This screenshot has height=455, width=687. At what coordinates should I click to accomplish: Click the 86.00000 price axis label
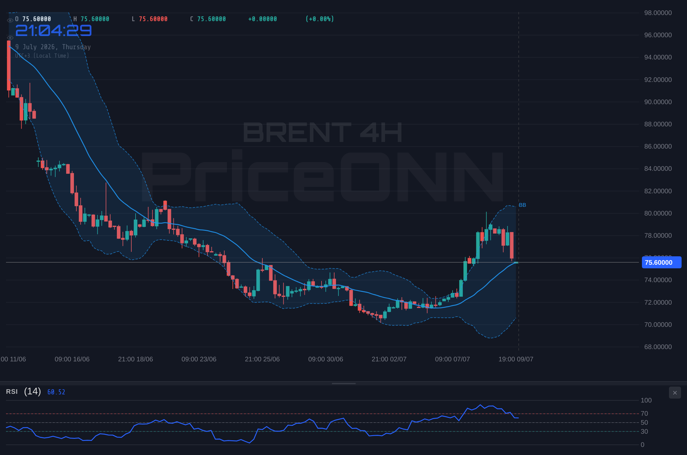coord(658,146)
